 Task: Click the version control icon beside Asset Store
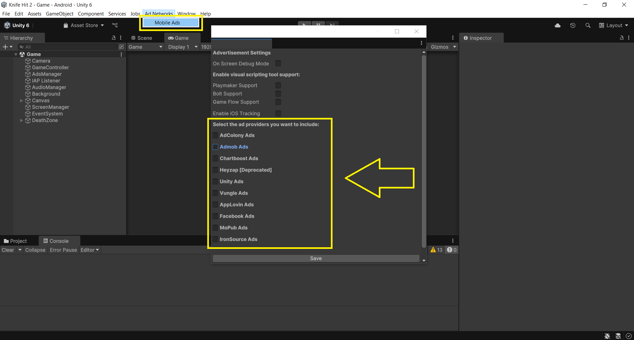115,25
